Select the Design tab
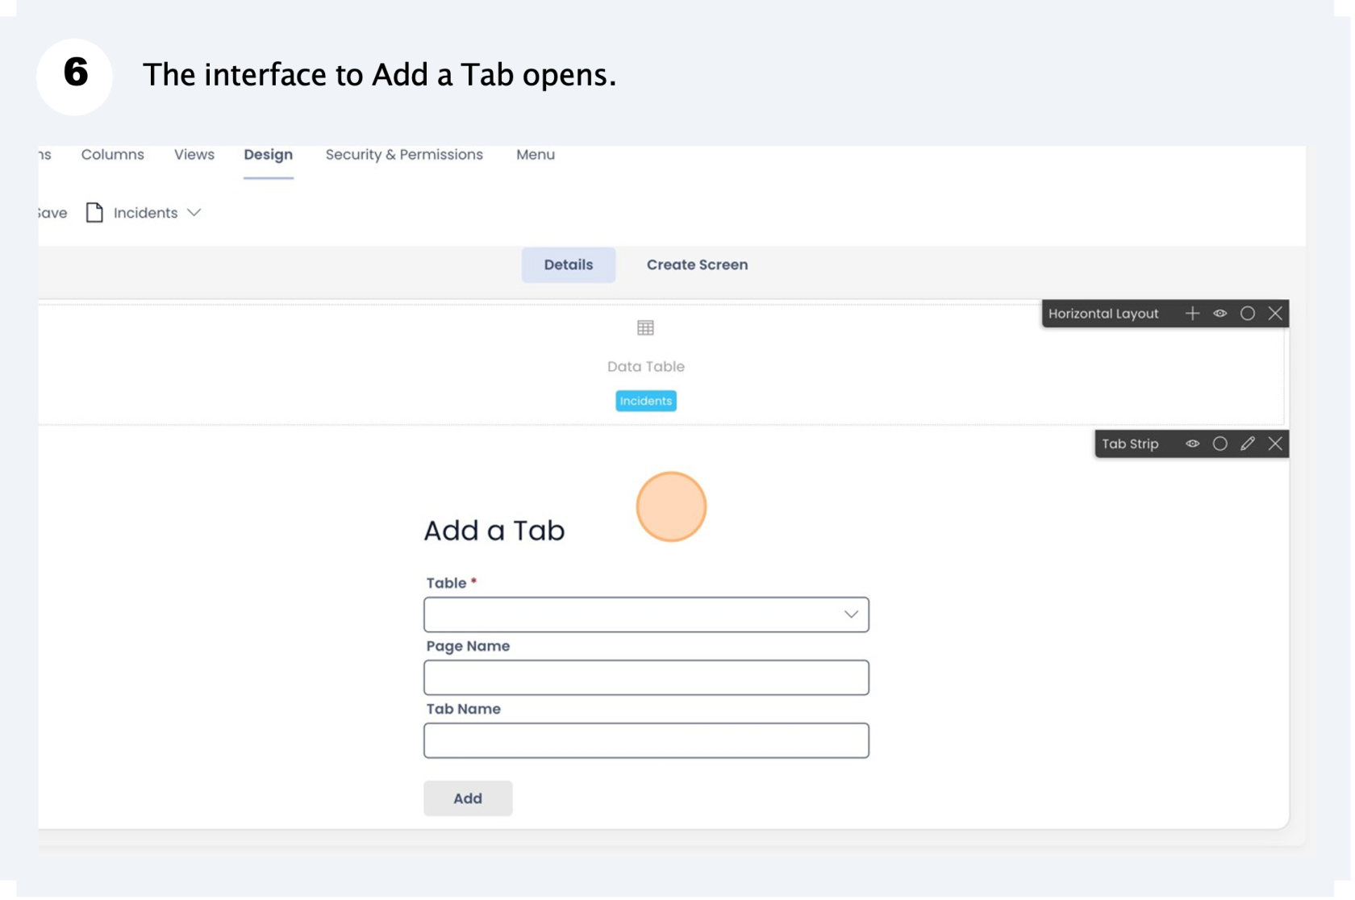 tap(269, 155)
